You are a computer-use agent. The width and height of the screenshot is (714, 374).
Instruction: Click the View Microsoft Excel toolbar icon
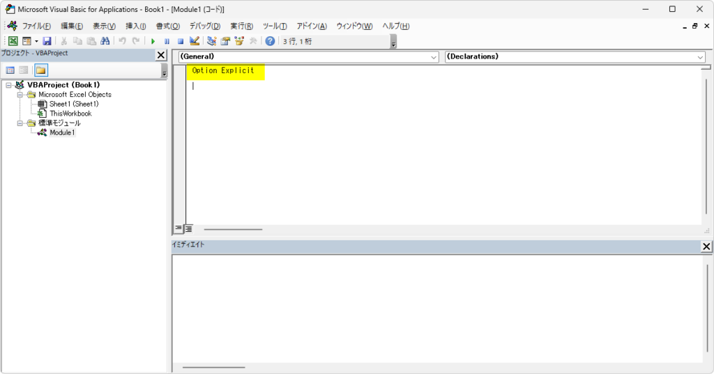[13, 41]
